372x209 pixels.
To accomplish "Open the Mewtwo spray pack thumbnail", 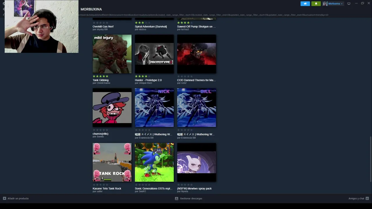I will [x=196, y=162].
